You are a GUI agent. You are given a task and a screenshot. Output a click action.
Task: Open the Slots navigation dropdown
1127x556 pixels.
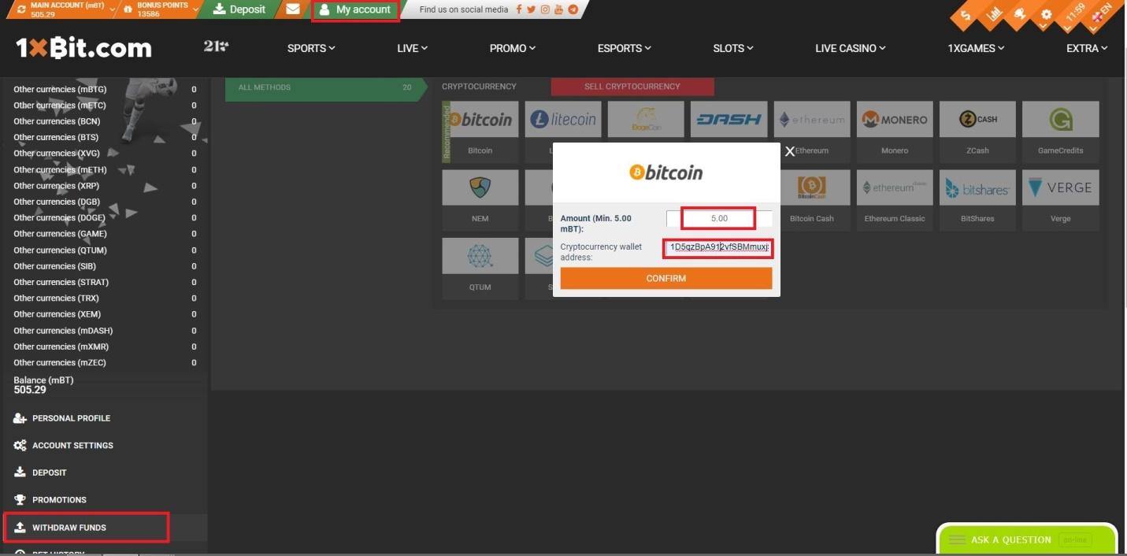733,48
